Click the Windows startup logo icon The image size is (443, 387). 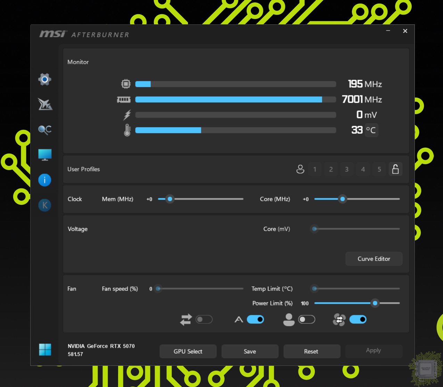click(x=45, y=350)
